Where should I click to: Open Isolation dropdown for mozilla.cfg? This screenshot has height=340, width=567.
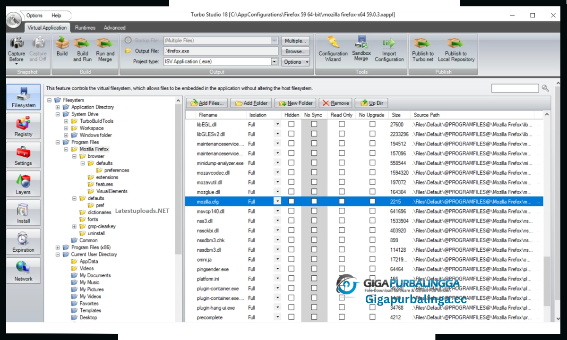[277, 201]
